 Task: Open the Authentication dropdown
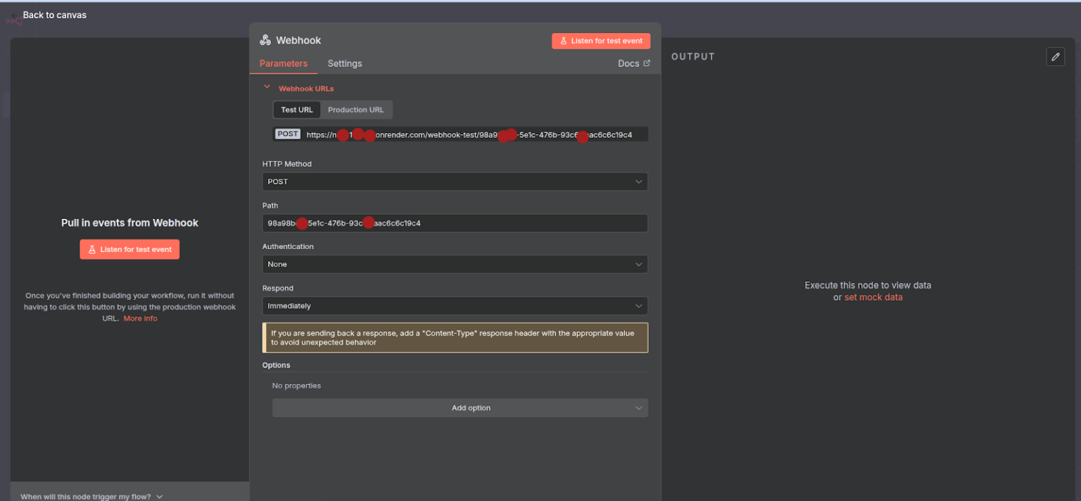click(x=455, y=264)
